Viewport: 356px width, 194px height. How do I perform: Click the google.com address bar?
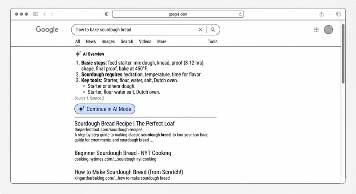click(x=178, y=14)
